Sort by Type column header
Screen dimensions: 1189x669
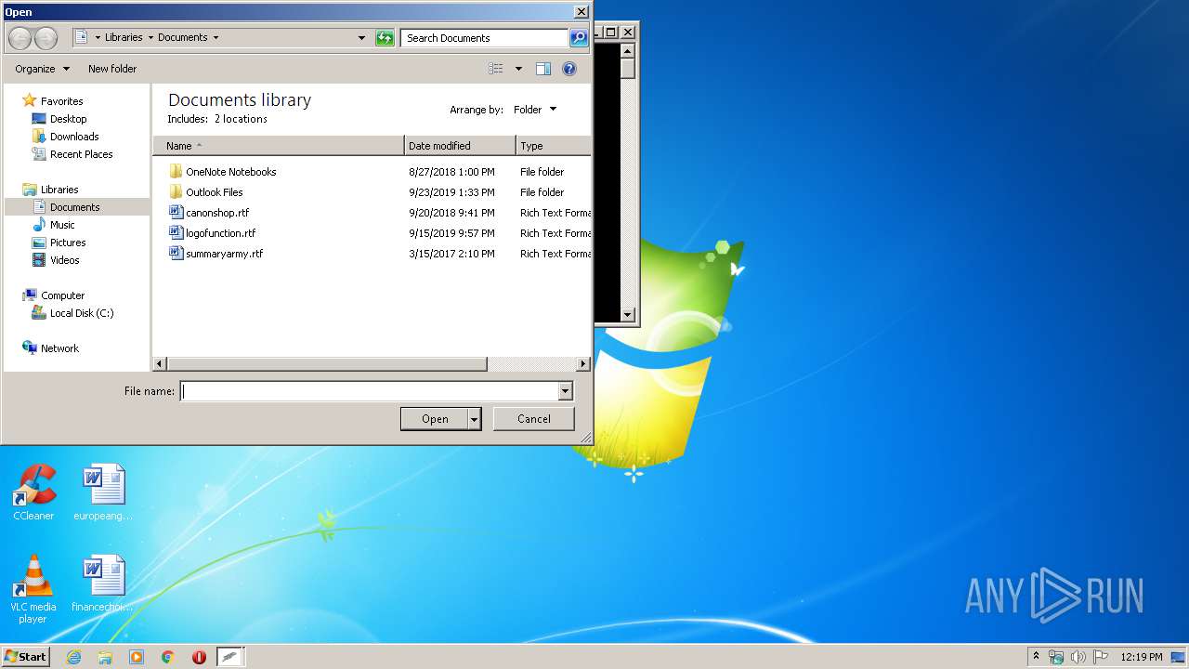click(x=554, y=146)
